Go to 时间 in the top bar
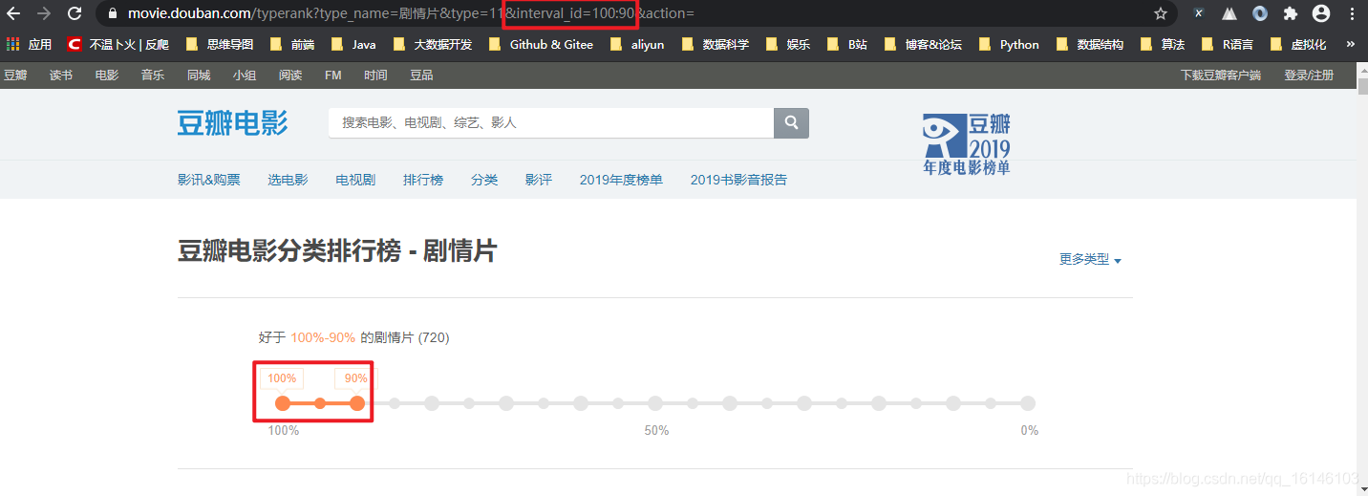The image size is (1368, 496). 375,75
